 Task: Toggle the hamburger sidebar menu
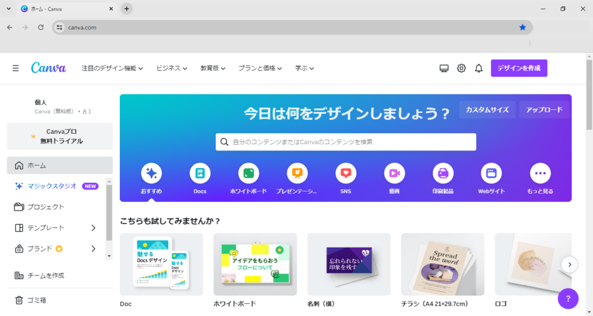(x=16, y=68)
